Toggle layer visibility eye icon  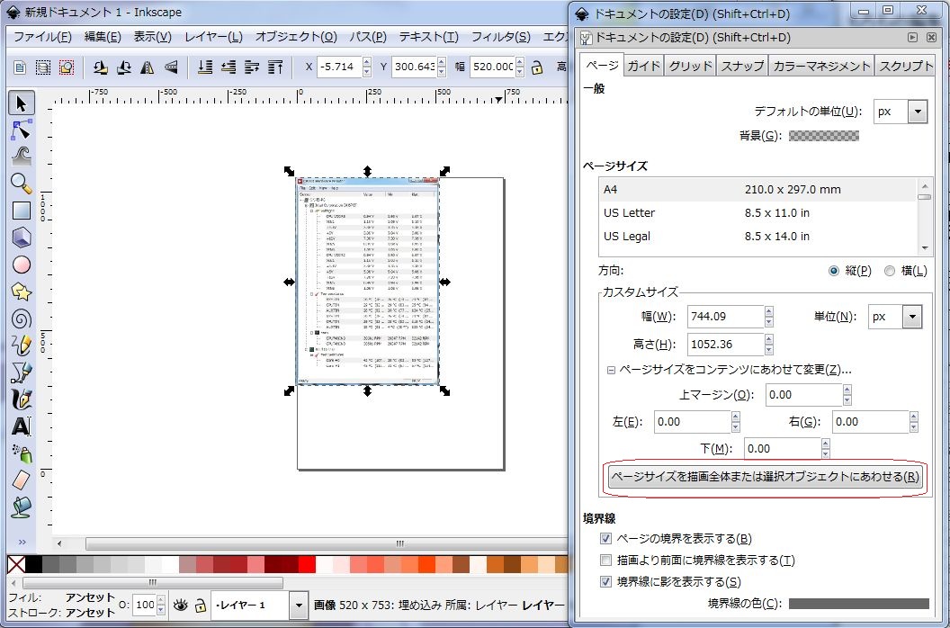click(180, 605)
